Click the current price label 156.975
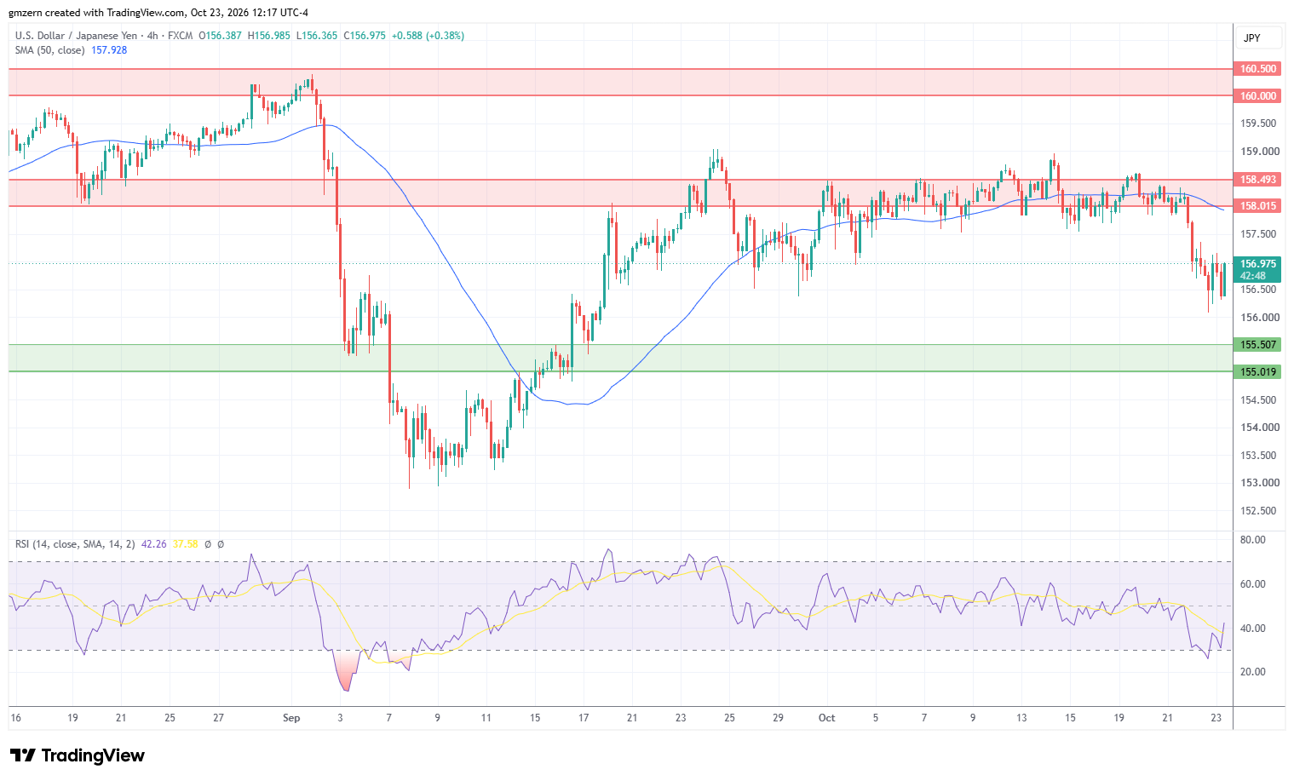Image resolution: width=1294 pixels, height=781 pixels. [1257, 264]
